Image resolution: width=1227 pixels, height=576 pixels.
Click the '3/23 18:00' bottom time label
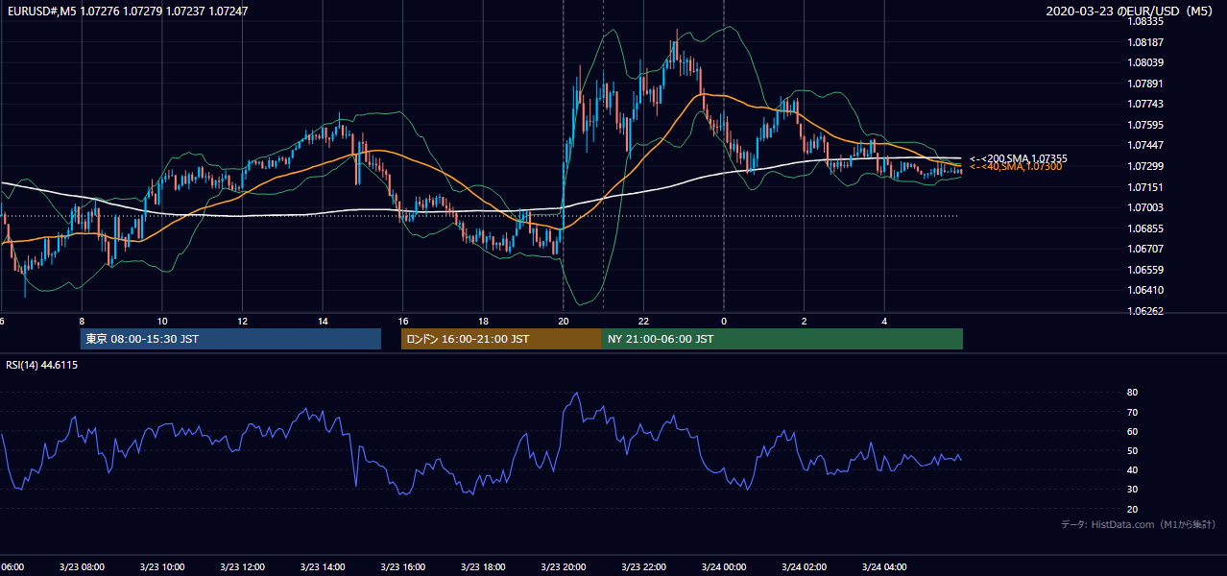(x=483, y=566)
